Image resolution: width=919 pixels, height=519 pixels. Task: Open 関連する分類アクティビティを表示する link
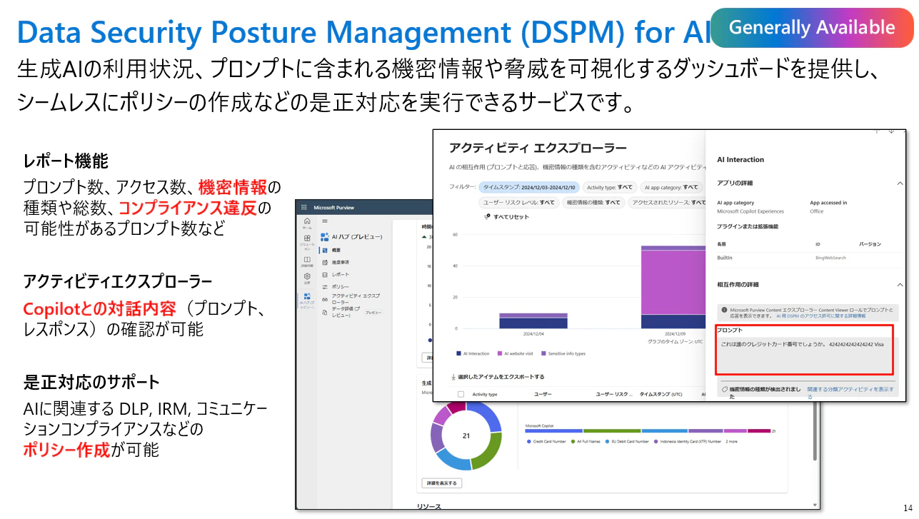click(x=850, y=393)
